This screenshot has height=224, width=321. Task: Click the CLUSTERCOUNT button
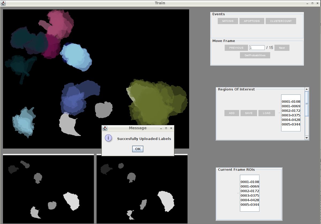(x=281, y=21)
